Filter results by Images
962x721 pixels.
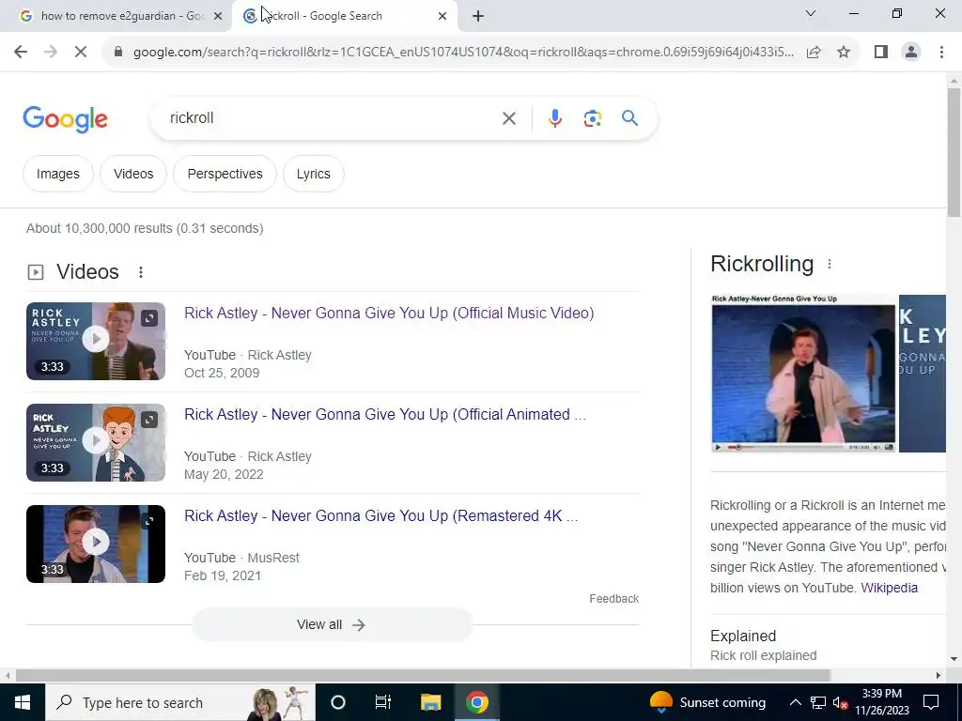click(x=57, y=174)
